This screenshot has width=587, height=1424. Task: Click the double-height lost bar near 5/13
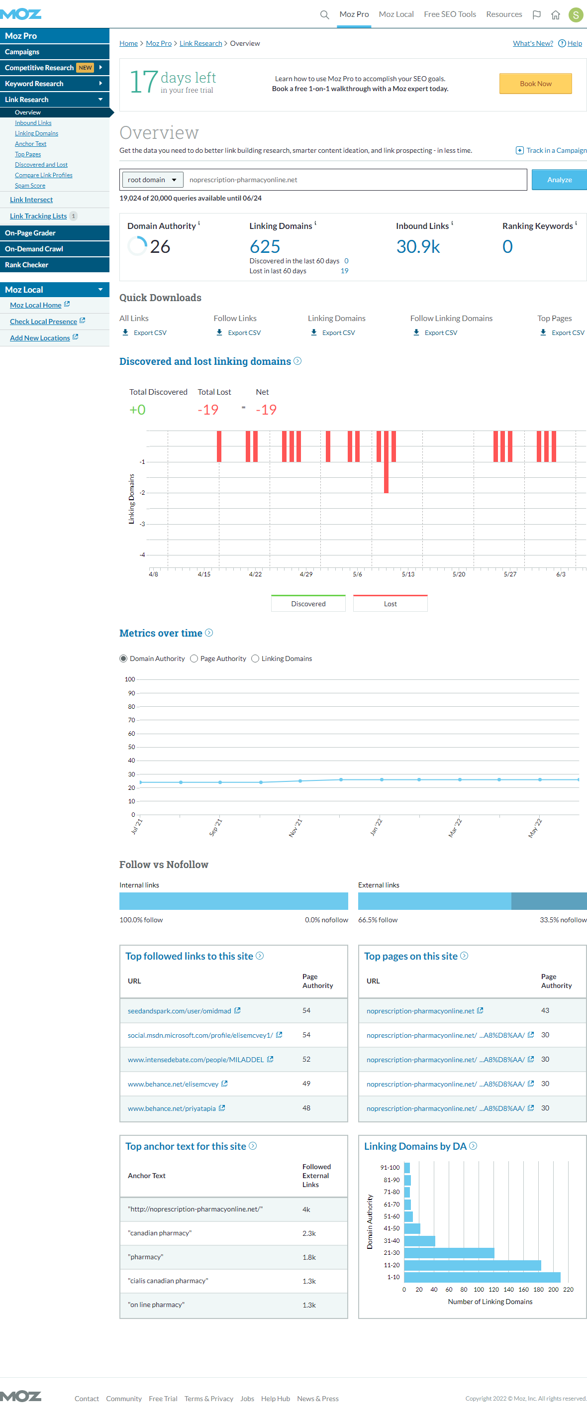pos(387,461)
